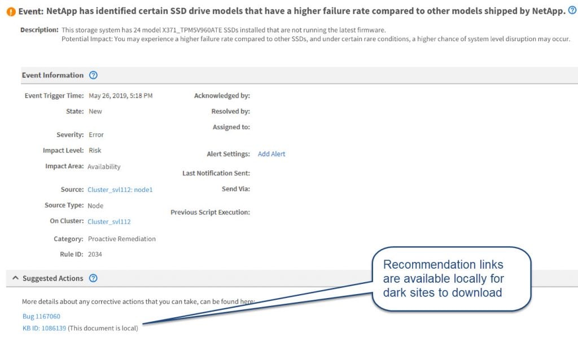The image size is (578, 337).
Task: Click the Event Trigger Time value
Action: 120,96
